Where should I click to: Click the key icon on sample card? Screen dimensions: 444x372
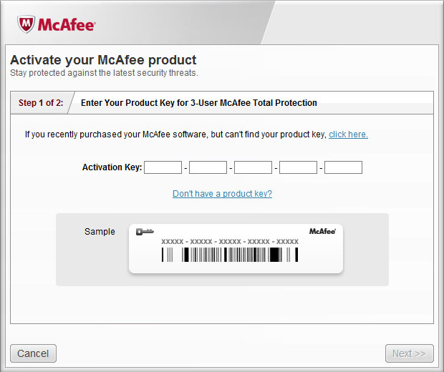tap(145, 232)
